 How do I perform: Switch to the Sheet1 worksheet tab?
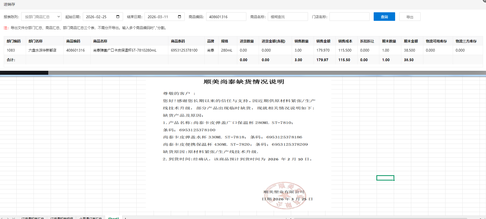coord(113,218)
